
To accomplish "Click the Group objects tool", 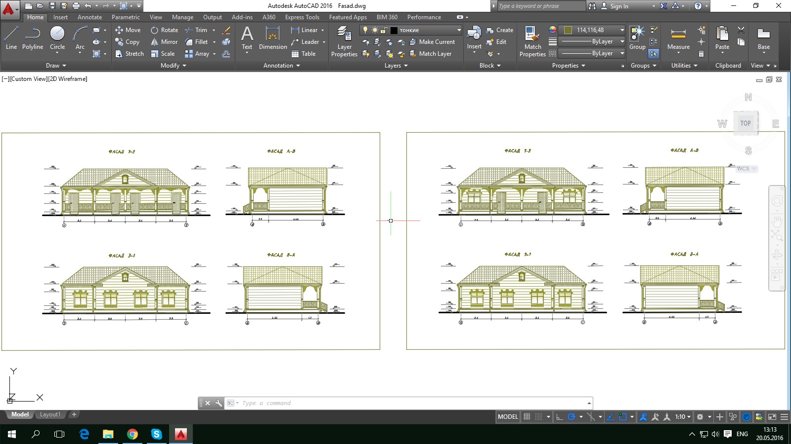I will [637, 38].
